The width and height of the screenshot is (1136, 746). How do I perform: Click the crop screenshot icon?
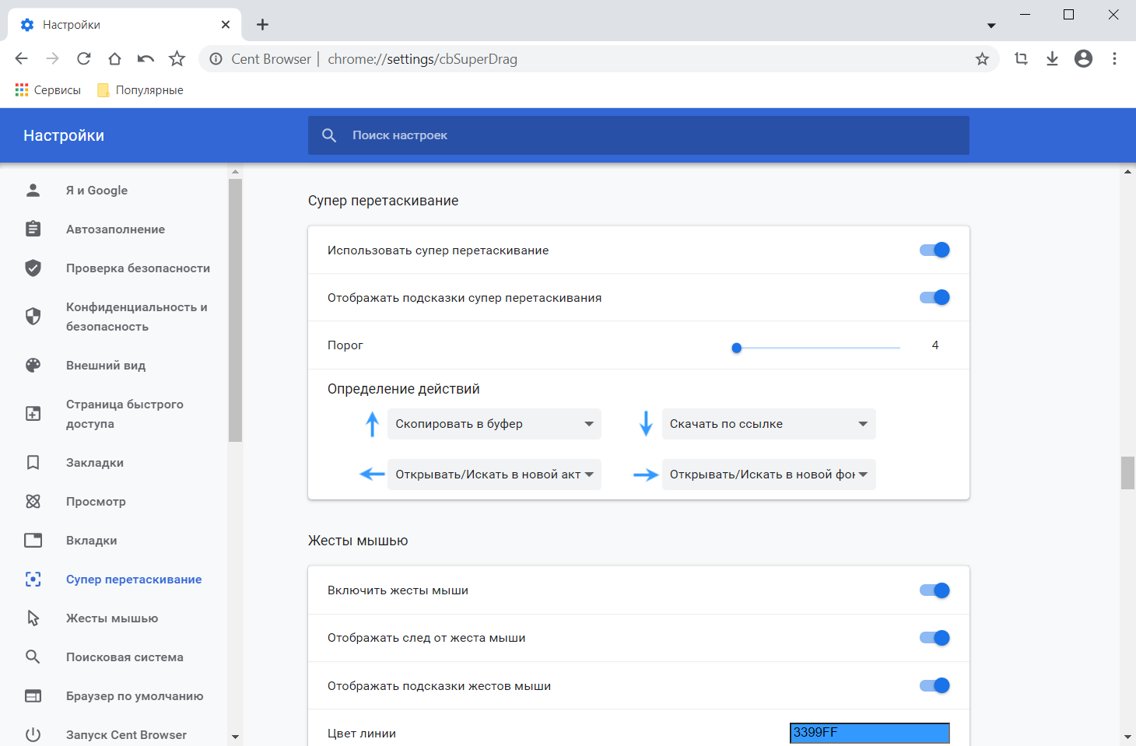[x=1021, y=58]
